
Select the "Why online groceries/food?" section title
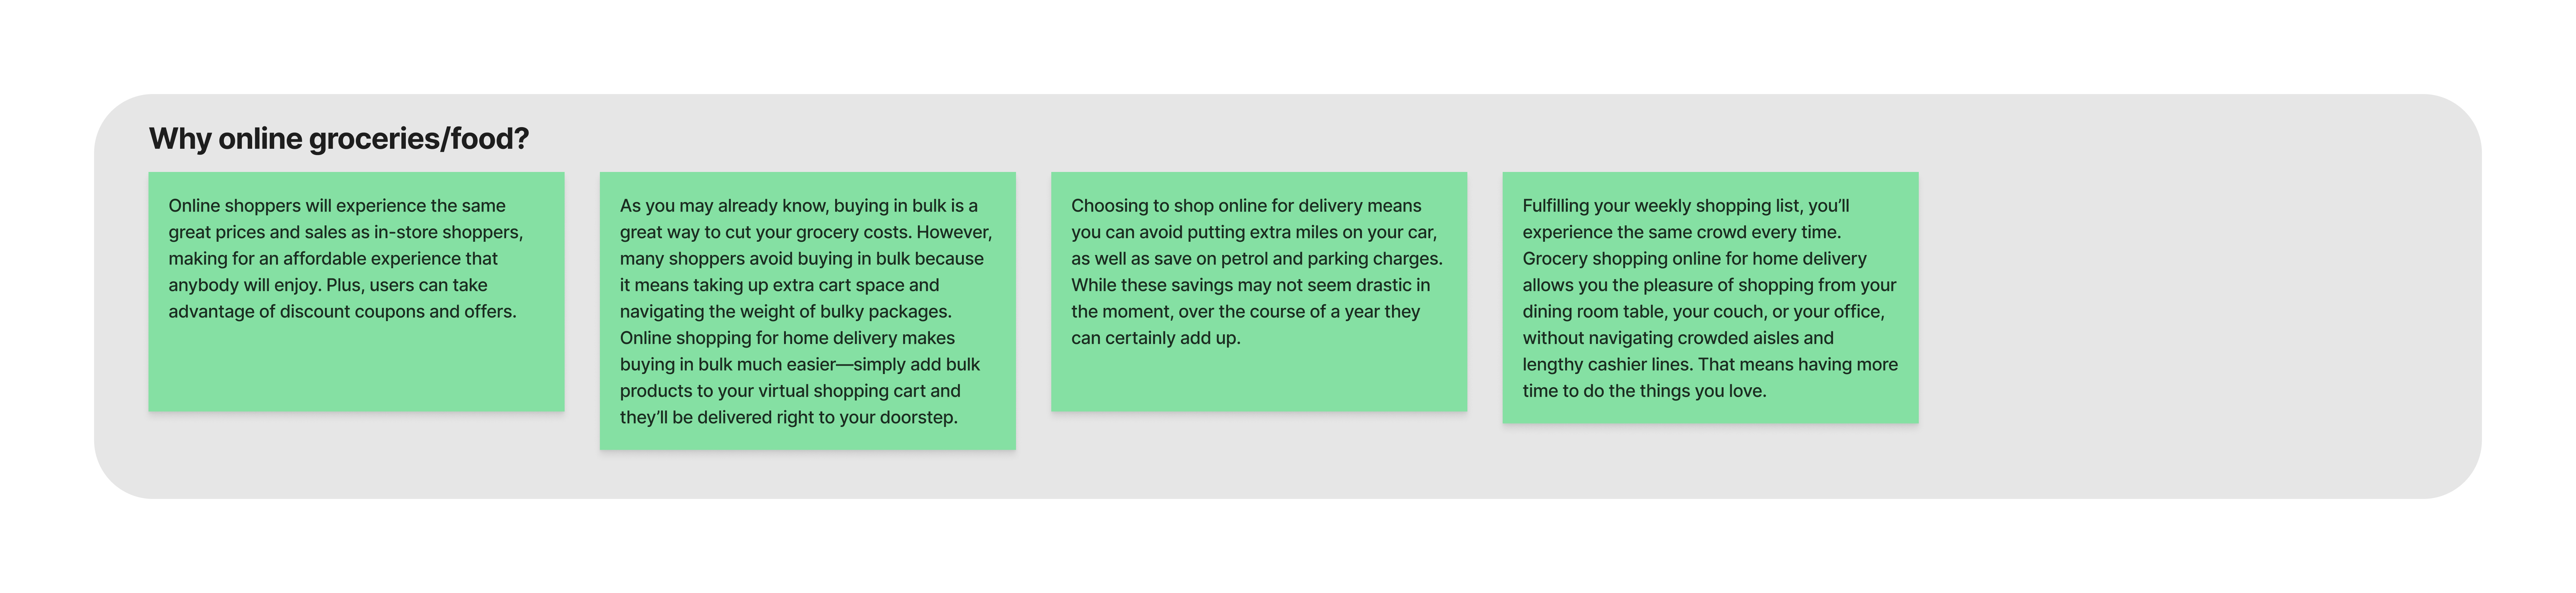coord(338,138)
